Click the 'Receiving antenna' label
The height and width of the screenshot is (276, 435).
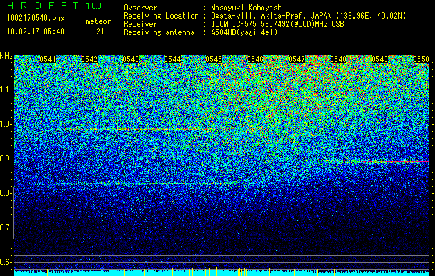(159, 32)
